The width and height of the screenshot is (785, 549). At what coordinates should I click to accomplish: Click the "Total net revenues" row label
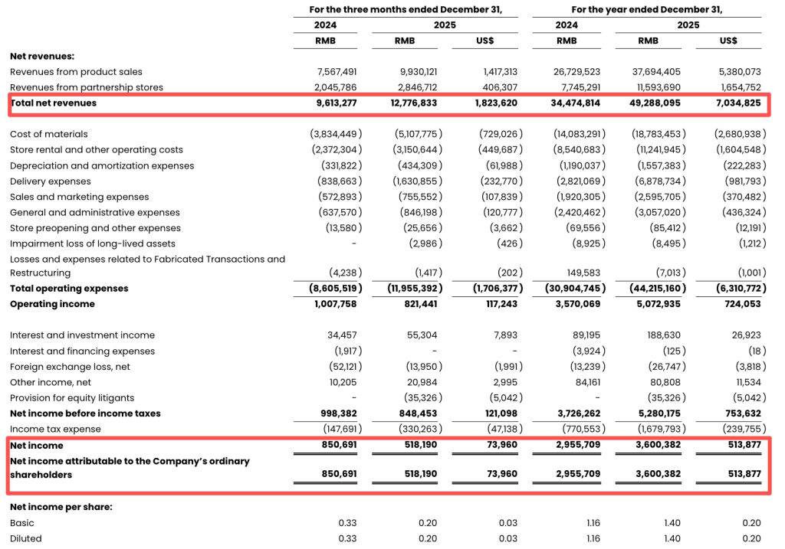pos(54,103)
